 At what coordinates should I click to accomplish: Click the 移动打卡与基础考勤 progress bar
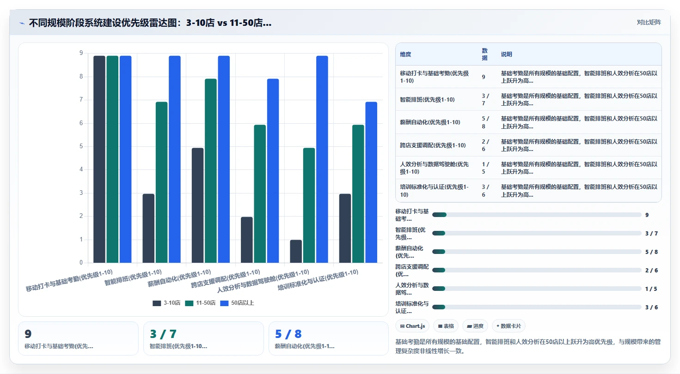pos(537,215)
